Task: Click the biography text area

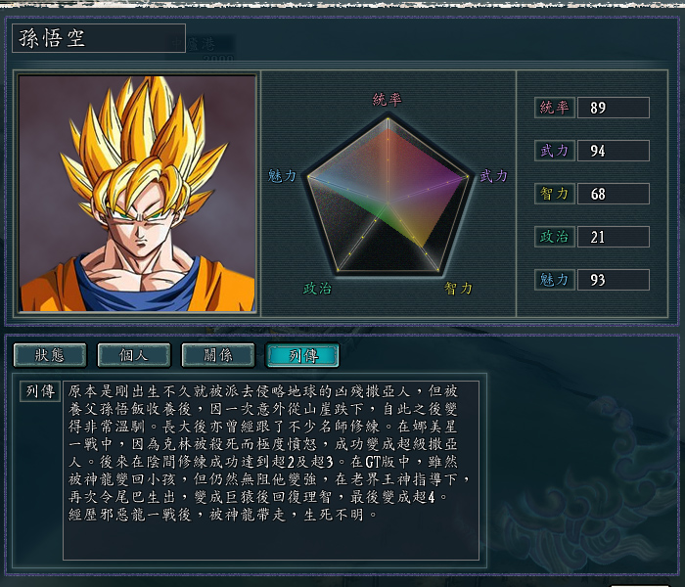Action: [271, 471]
